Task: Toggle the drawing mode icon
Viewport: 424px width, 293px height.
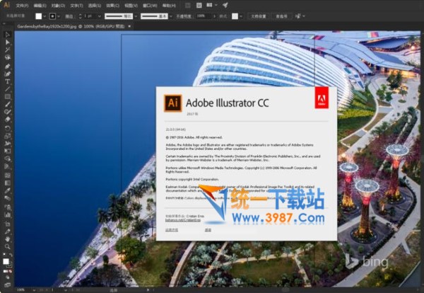Action: 7,277
